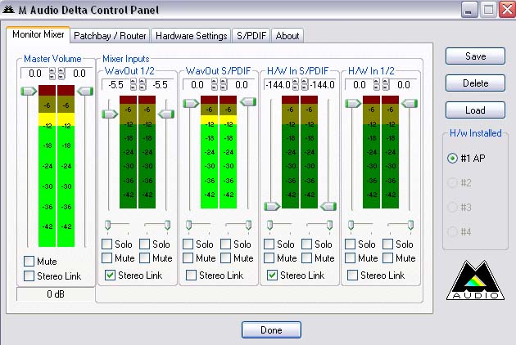Image resolution: width=516 pixels, height=345 pixels.
Task: Click the left WavOut 1/2 pan slider
Action: tap(107, 225)
